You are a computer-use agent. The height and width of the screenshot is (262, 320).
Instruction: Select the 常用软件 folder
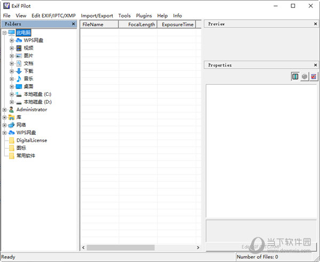coord(26,156)
